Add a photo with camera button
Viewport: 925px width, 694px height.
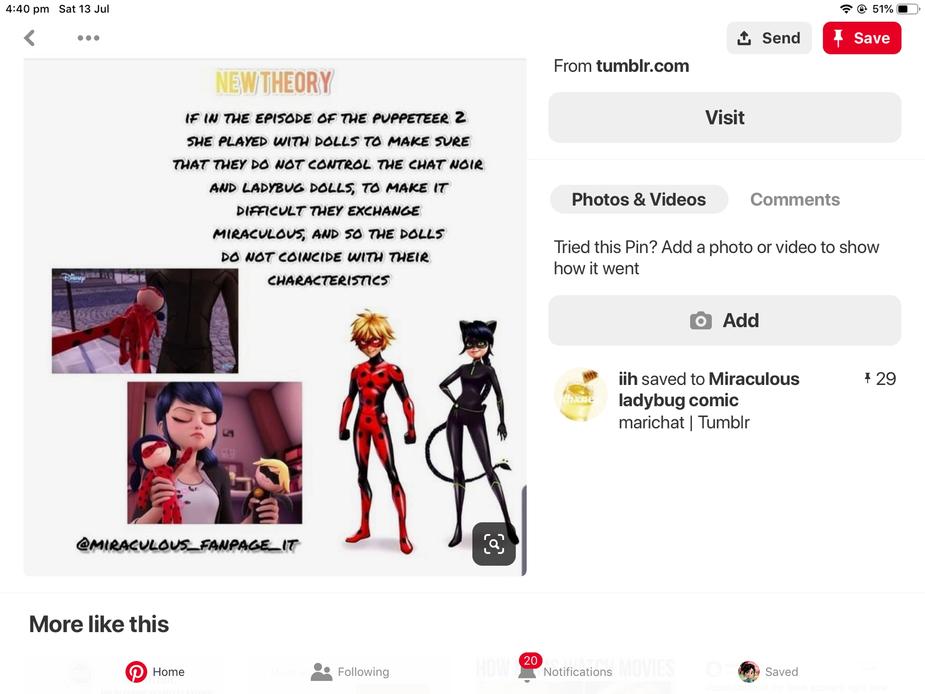724,320
